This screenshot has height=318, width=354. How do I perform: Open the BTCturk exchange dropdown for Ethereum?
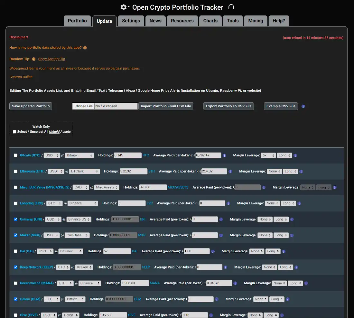point(84,172)
